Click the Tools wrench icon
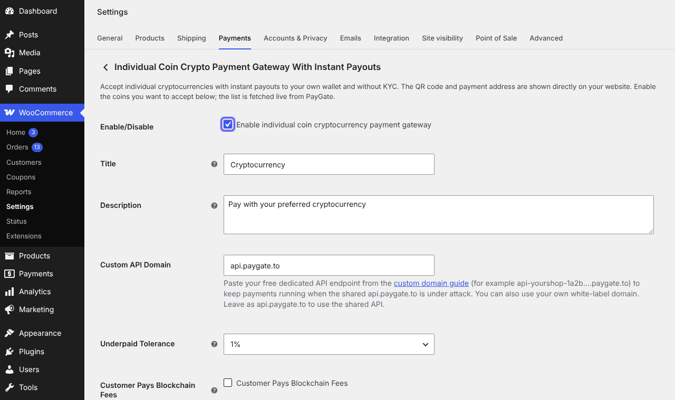Image resolution: width=675 pixels, height=400 pixels. tap(9, 387)
